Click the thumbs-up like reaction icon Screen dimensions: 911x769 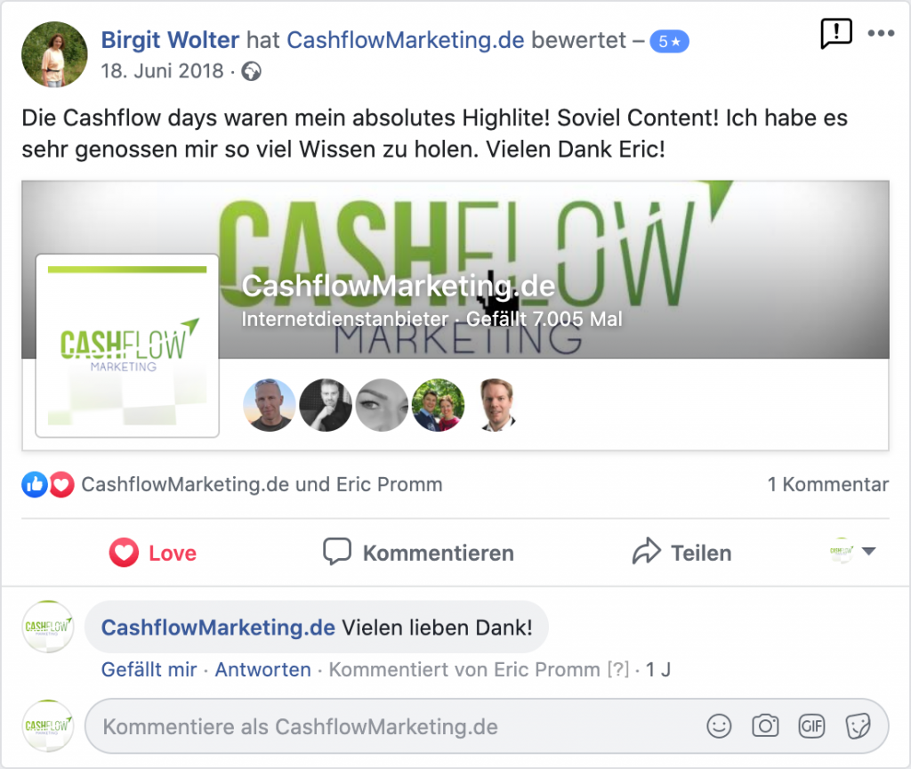click(x=35, y=485)
